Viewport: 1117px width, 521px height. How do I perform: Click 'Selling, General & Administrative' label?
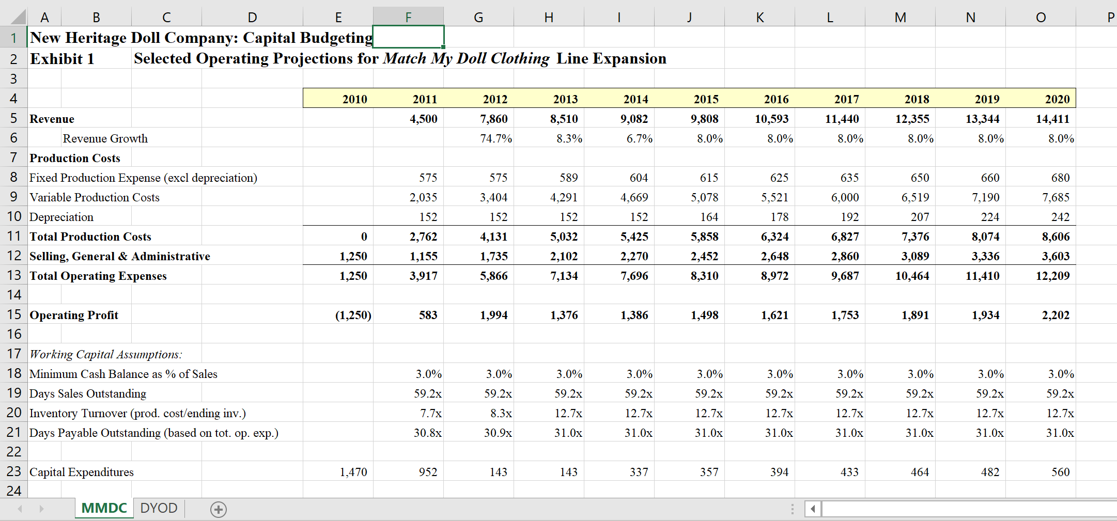[119, 256]
